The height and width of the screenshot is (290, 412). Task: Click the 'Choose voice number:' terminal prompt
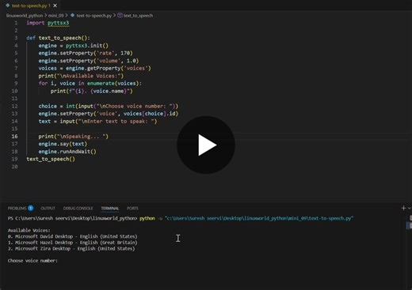[x=32, y=261]
